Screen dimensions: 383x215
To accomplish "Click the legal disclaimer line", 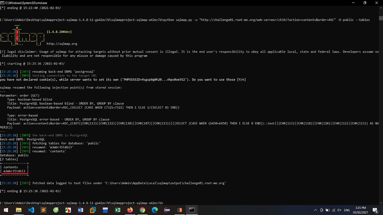I will tap(189, 54).
